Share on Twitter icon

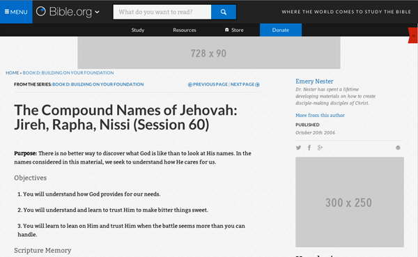click(298, 148)
